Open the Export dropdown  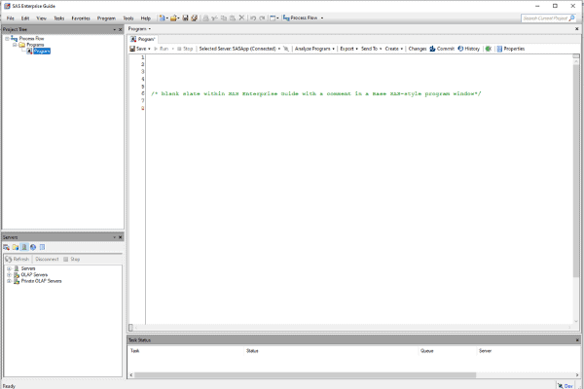tap(357, 49)
